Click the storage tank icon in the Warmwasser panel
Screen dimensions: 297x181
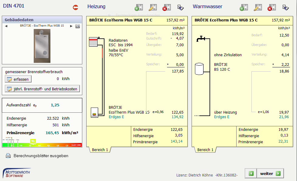pos(199,69)
